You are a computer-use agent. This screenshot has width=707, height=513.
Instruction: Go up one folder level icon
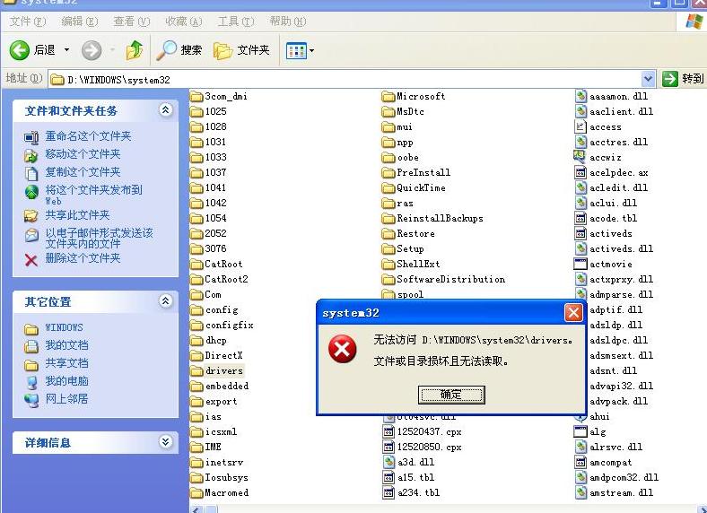[x=135, y=50]
